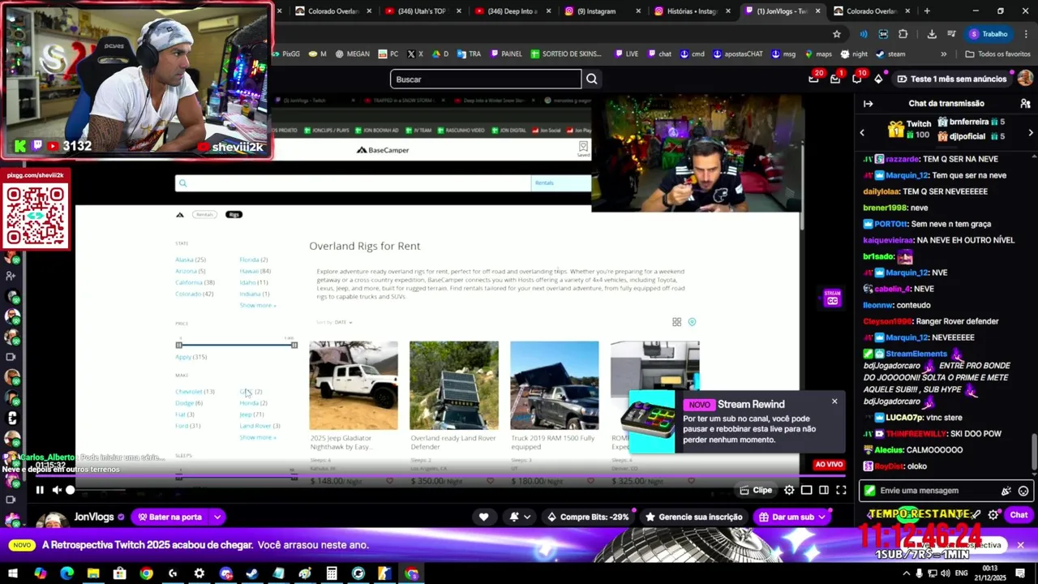Open Windows Start menu
Image resolution: width=1038 pixels, height=584 pixels.
click(14, 573)
